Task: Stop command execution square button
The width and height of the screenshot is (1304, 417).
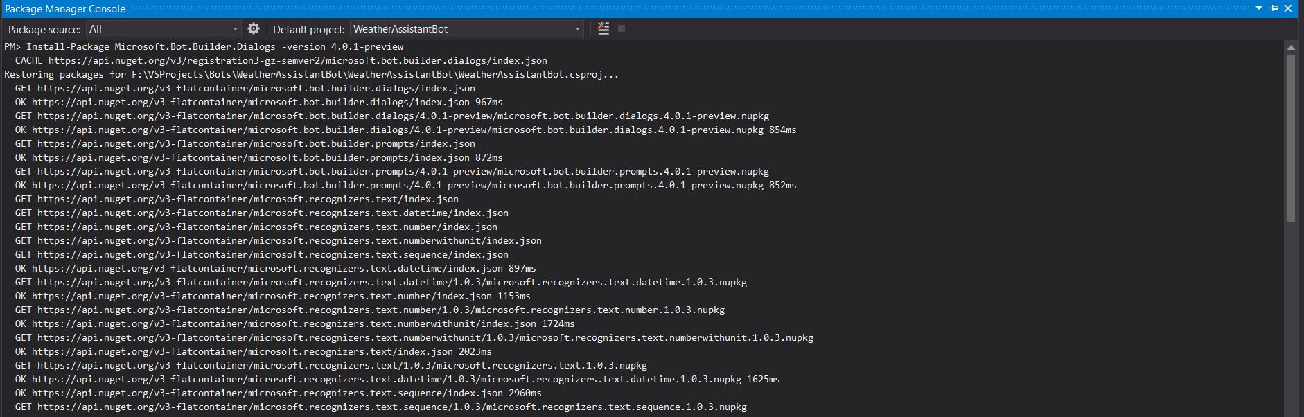Action: (x=622, y=28)
